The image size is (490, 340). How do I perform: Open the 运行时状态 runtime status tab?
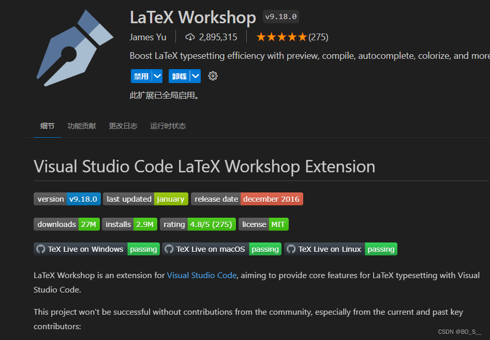click(x=168, y=126)
